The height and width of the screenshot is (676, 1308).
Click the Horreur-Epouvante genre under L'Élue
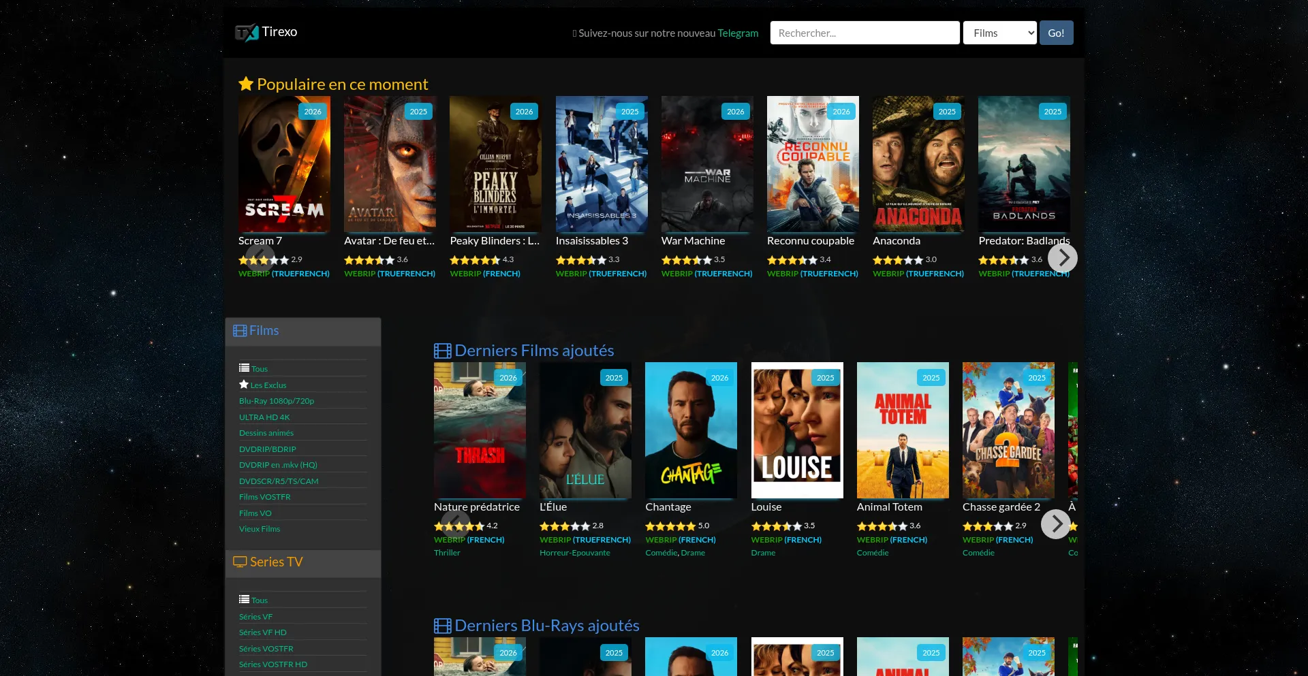click(x=575, y=553)
